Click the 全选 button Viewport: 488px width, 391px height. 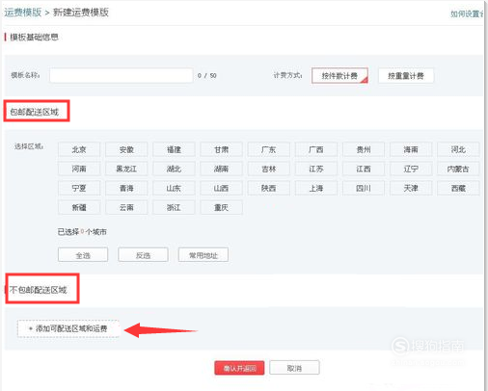pyautogui.click(x=83, y=255)
